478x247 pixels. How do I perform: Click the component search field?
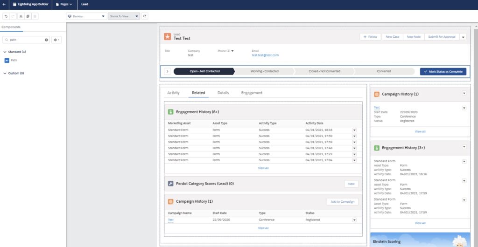[26, 40]
